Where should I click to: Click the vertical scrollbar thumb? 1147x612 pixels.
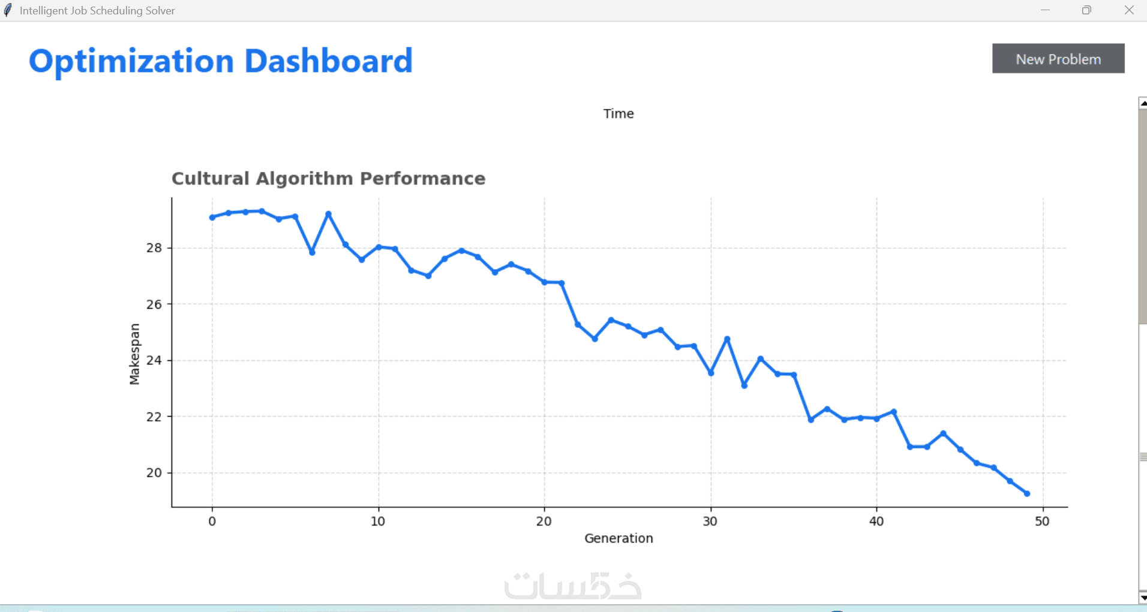pyautogui.click(x=1142, y=216)
